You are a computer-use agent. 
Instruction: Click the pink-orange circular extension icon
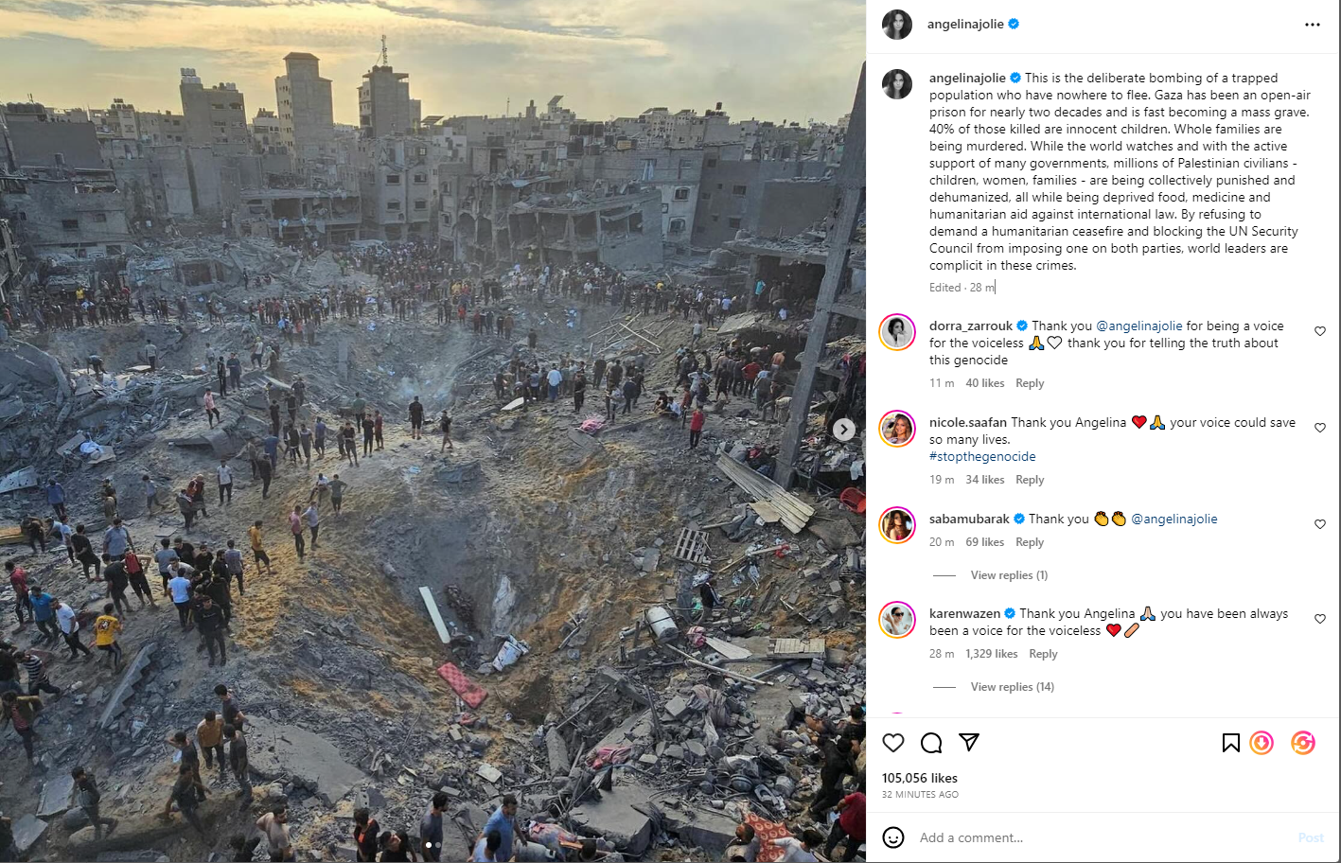pyautogui.click(x=1303, y=743)
